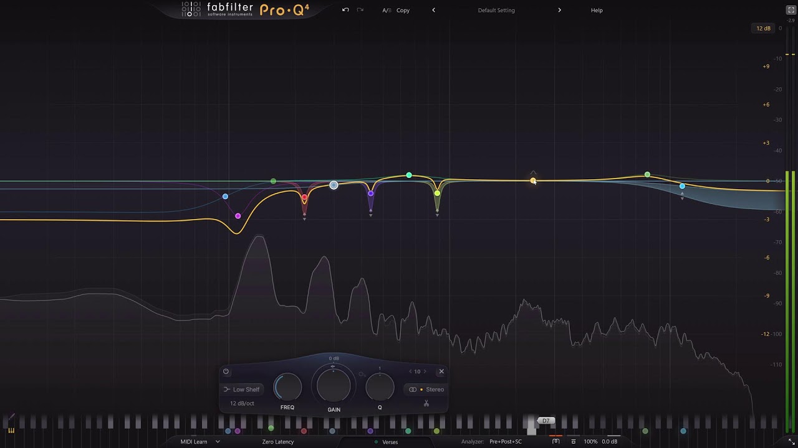
Task: Copy settings with the Copy button
Action: pyautogui.click(x=403, y=10)
